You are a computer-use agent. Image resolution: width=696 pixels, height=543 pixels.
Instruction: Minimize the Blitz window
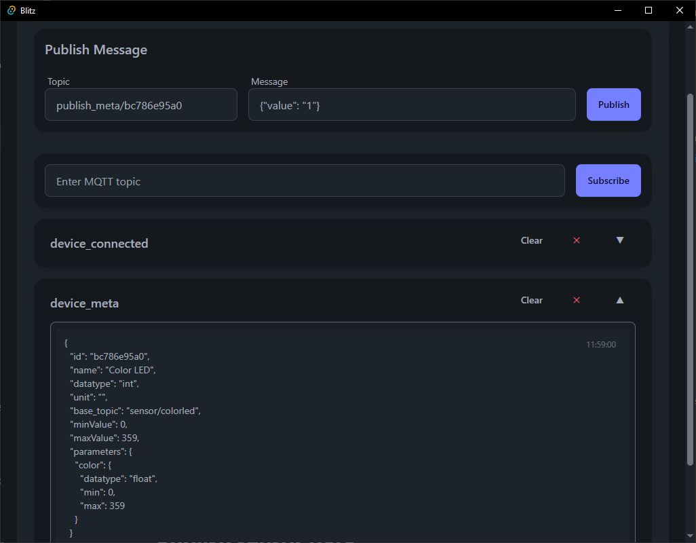click(618, 10)
